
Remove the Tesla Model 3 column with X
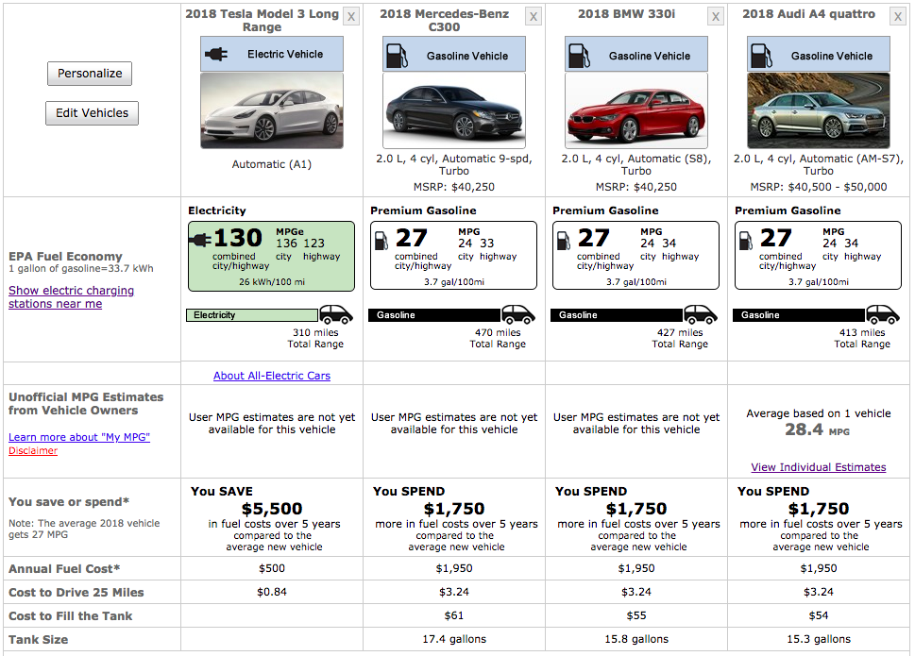click(x=350, y=16)
